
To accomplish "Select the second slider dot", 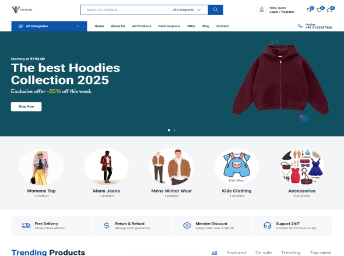I will (174, 130).
